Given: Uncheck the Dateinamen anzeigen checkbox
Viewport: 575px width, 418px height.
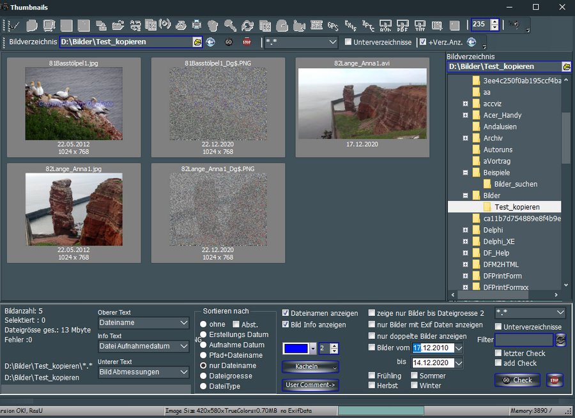Looking at the screenshot, I should point(286,313).
